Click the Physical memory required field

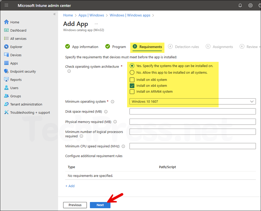coord(193,122)
